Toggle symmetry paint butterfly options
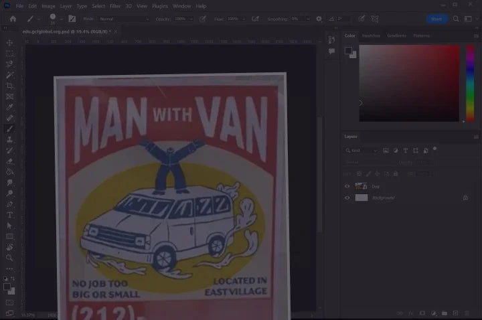482x320 pixels. pyautogui.click(x=375, y=19)
